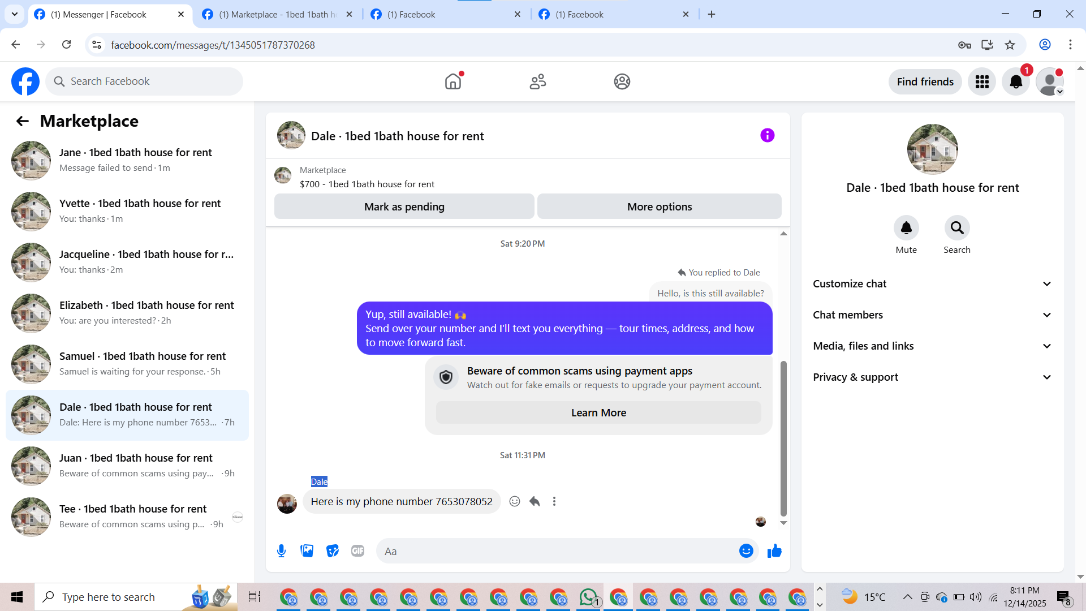1086x611 pixels.
Task: Mute the Dale conversation
Action: [x=906, y=228]
